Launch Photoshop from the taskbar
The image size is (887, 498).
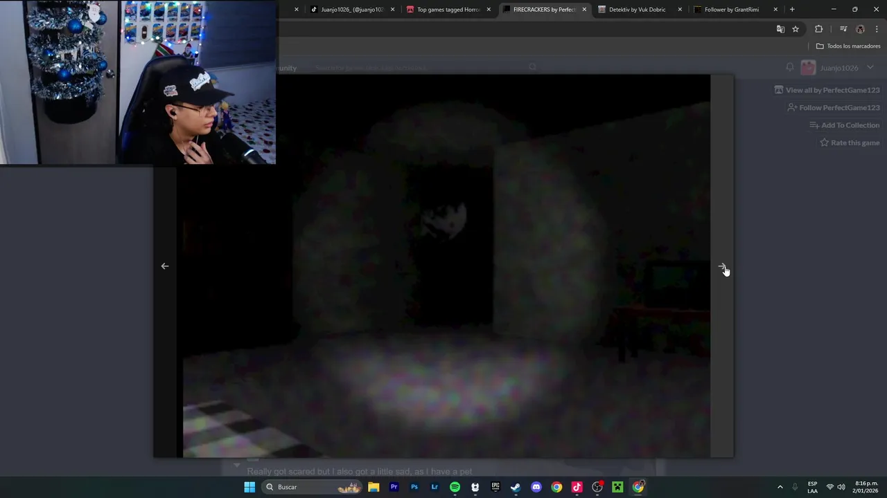click(x=414, y=487)
